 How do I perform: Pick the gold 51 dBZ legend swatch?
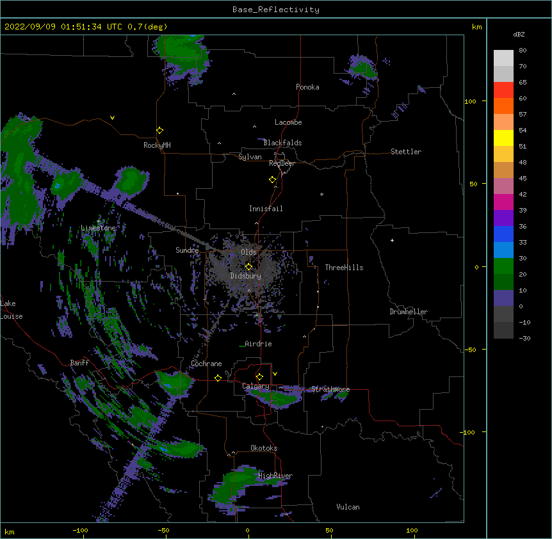tap(503, 154)
